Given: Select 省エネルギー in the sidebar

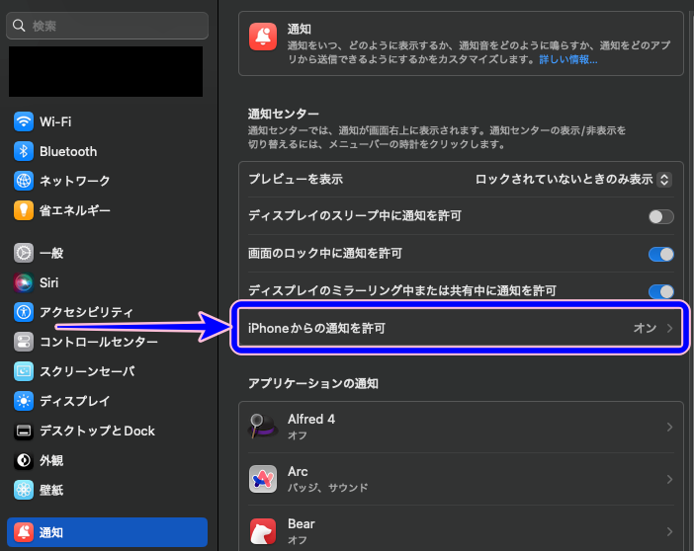Looking at the screenshot, I should pyautogui.click(x=107, y=210).
